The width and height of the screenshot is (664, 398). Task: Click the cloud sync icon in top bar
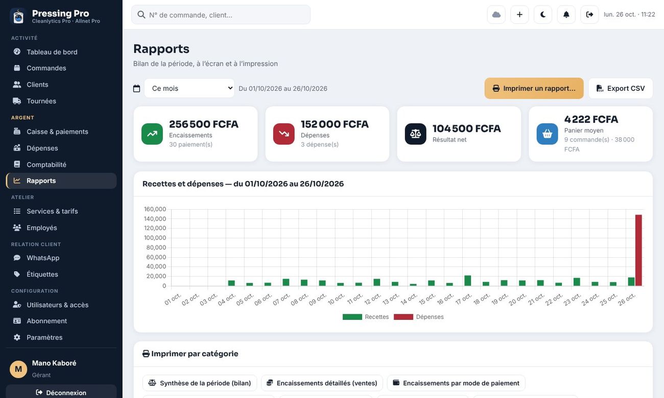tap(496, 14)
